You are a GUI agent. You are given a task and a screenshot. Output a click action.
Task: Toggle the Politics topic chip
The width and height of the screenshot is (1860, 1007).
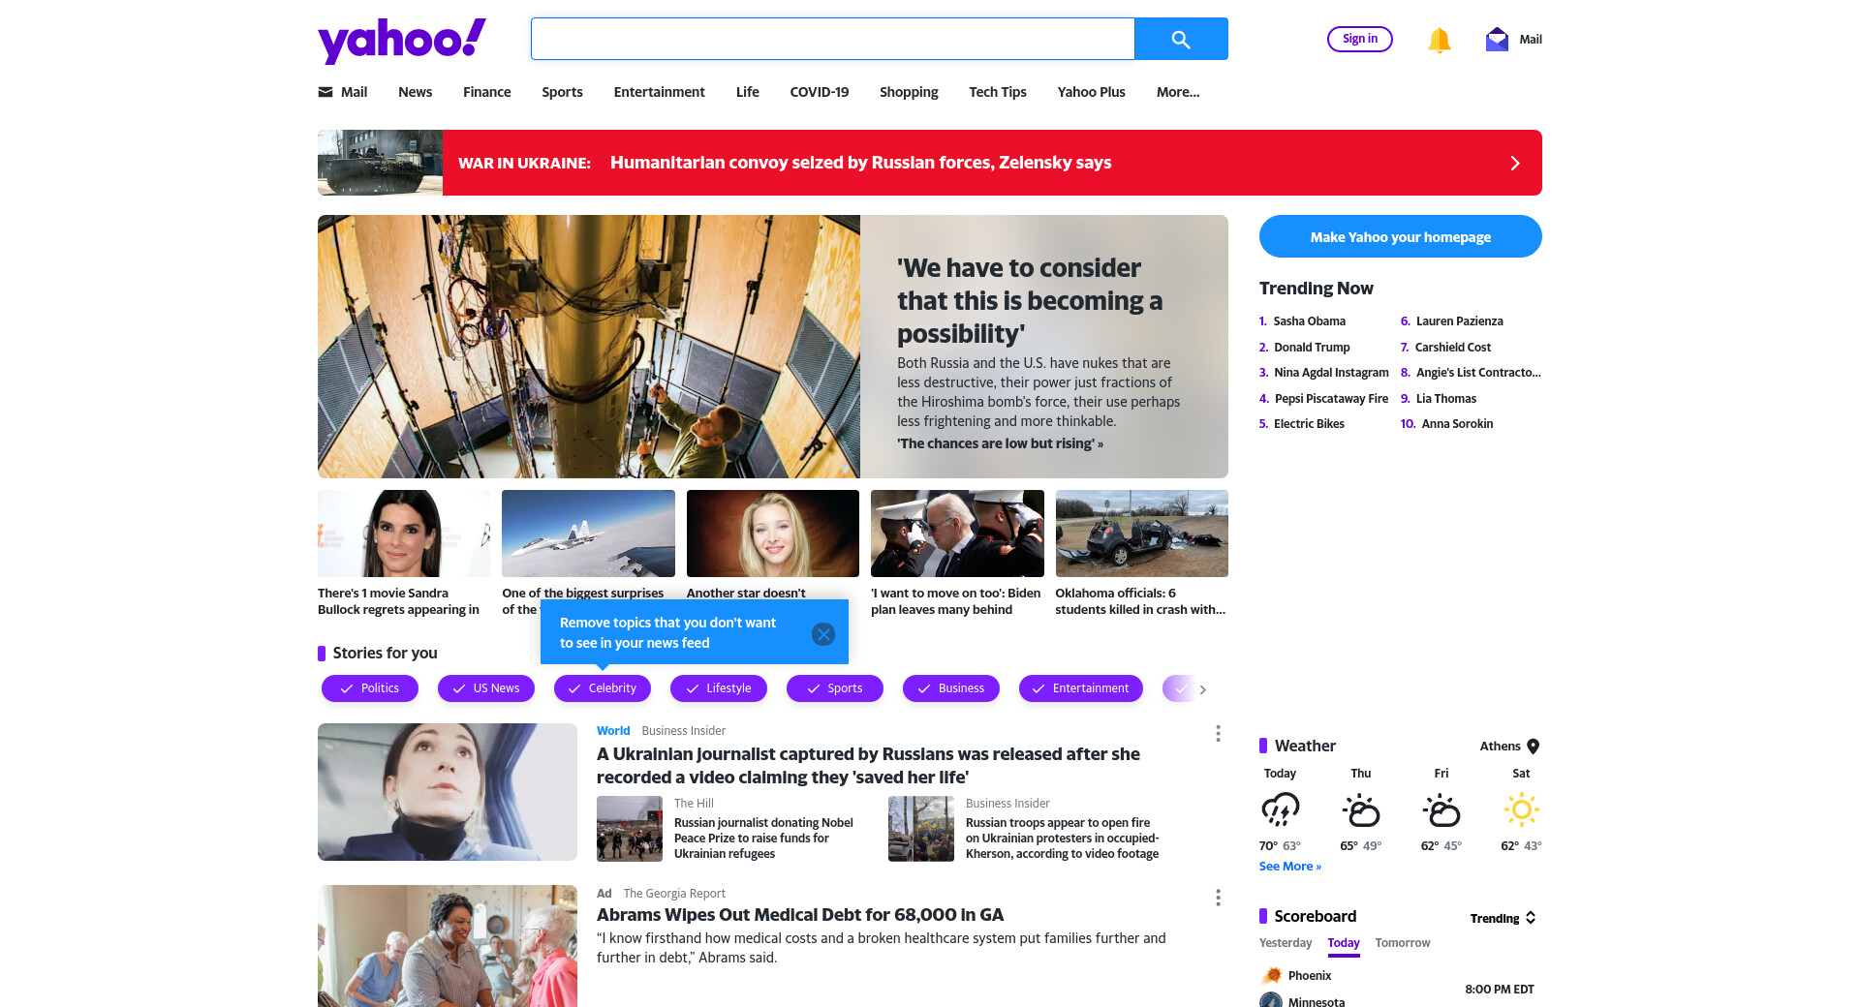370,688
